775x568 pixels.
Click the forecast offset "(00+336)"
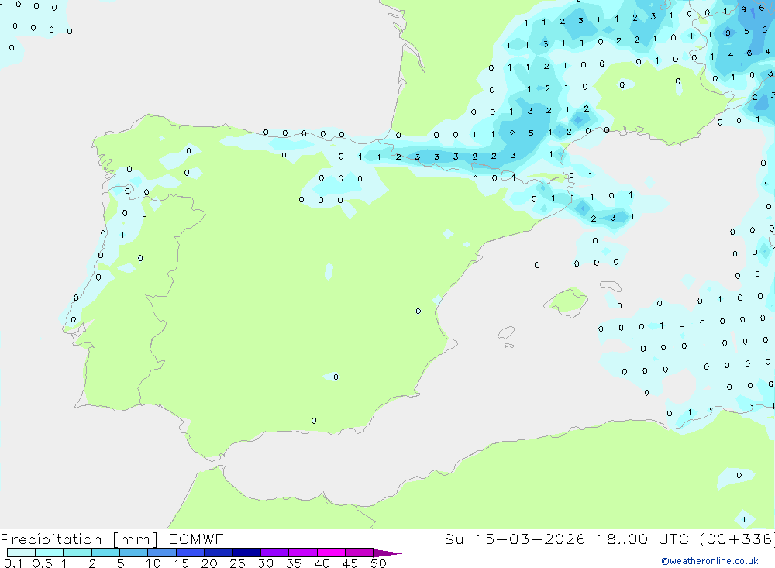pyautogui.click(x=738, y=539)
